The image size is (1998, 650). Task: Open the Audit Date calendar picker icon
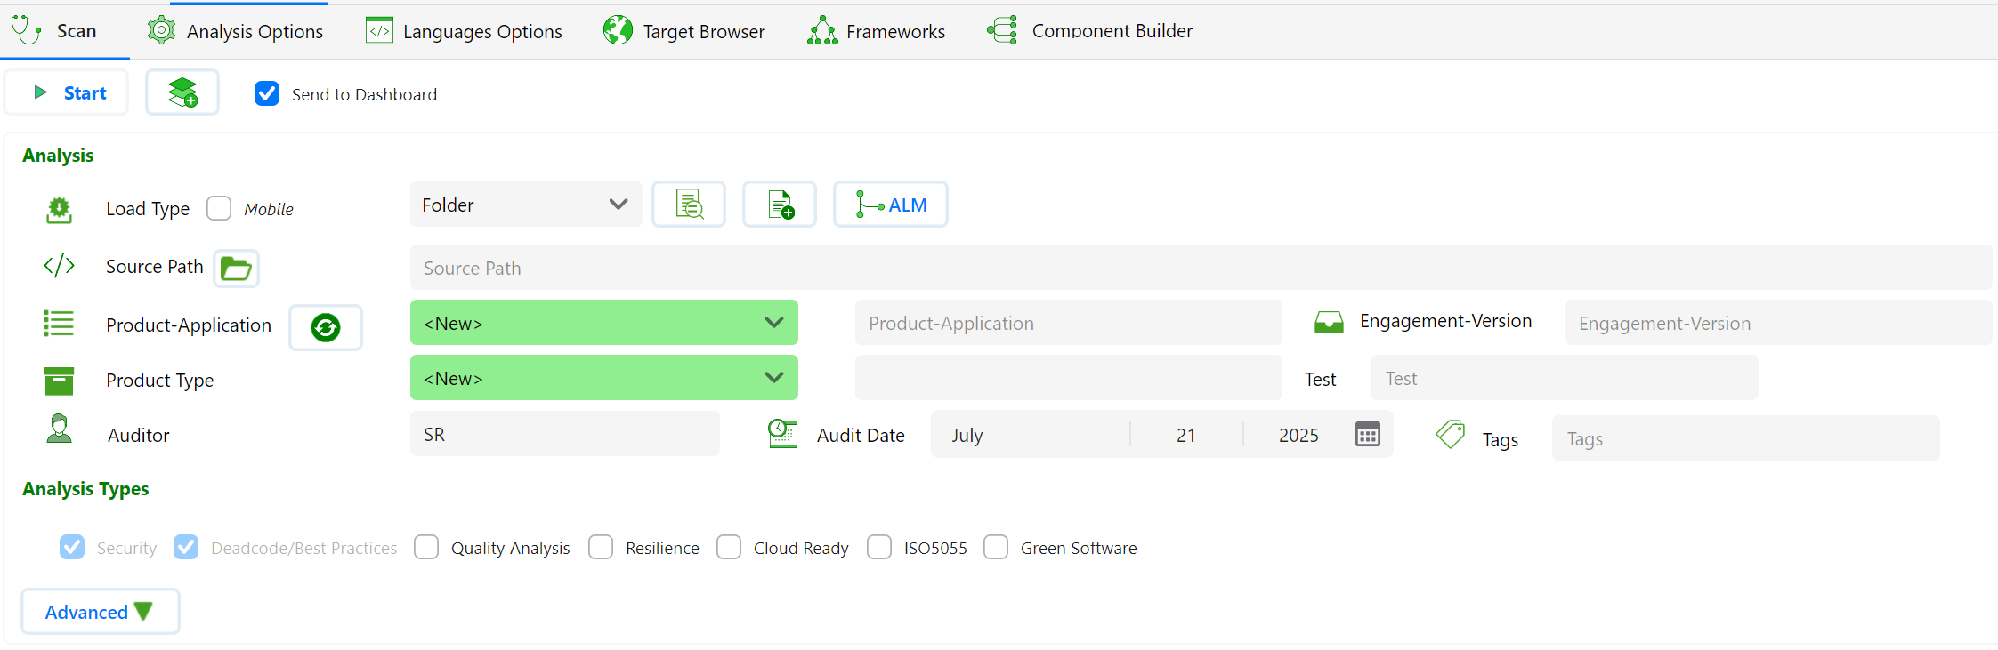[x=1367, y=435]
